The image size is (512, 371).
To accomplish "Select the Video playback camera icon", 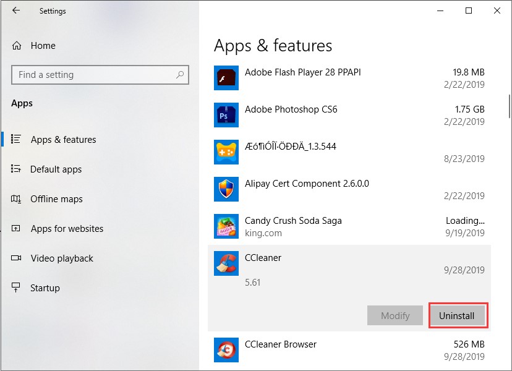I will coord(16,258).
